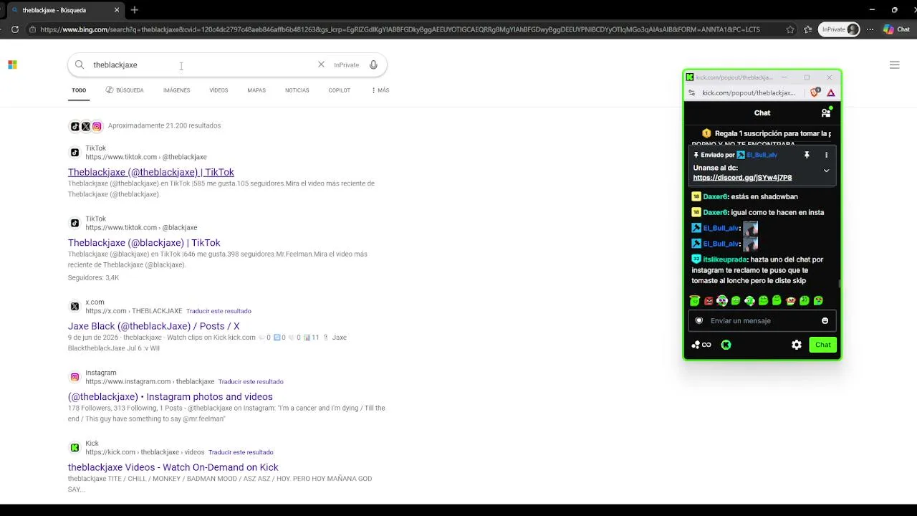Start voice search with microphone
The image size is (917, 516).
coord(373,64)
